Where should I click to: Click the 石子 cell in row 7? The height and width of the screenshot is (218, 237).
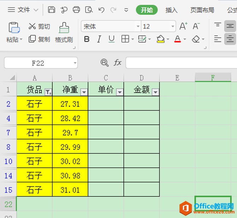(x=35, y=133)
